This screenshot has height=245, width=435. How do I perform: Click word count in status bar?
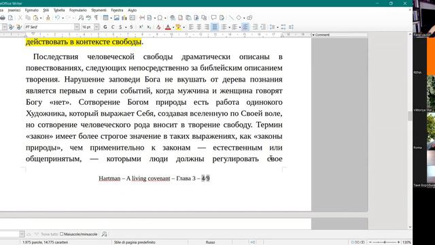pos(46,242)
